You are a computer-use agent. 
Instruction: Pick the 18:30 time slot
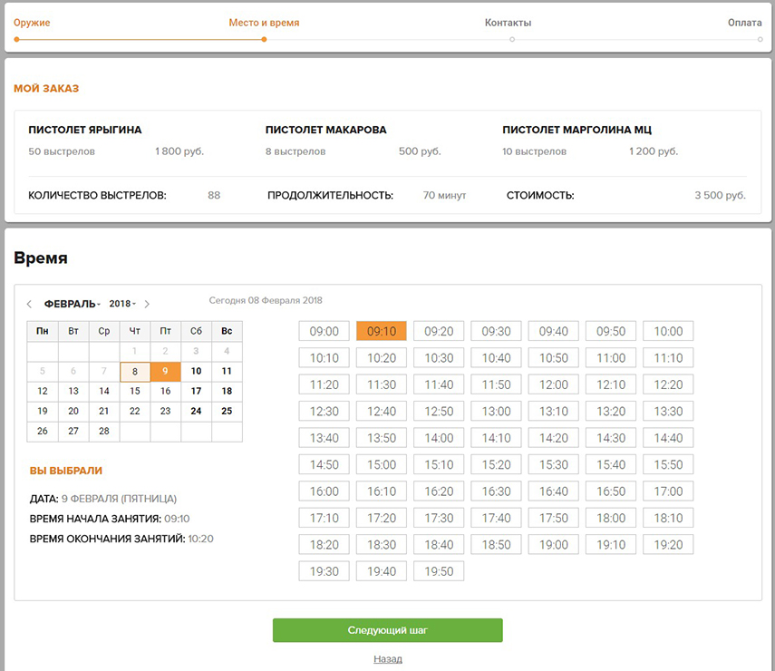pos(382,545)
